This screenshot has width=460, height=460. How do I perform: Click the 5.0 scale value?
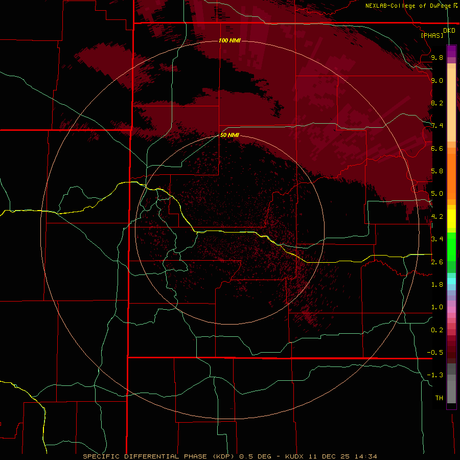[x=437, y=194]
